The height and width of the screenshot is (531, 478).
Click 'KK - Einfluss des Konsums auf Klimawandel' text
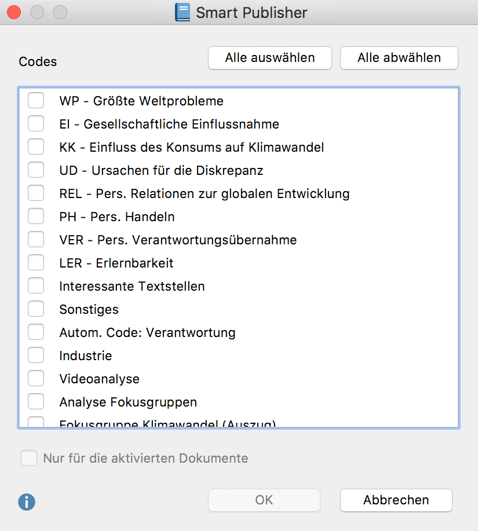click(191, 147)
